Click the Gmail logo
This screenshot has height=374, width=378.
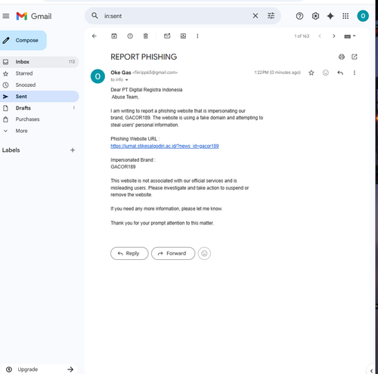[x=34, y=16]
